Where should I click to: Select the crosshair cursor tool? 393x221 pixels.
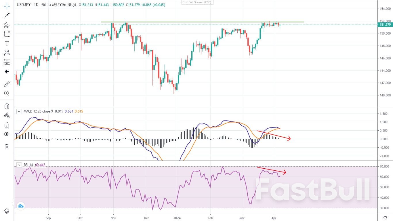point(7,6)
